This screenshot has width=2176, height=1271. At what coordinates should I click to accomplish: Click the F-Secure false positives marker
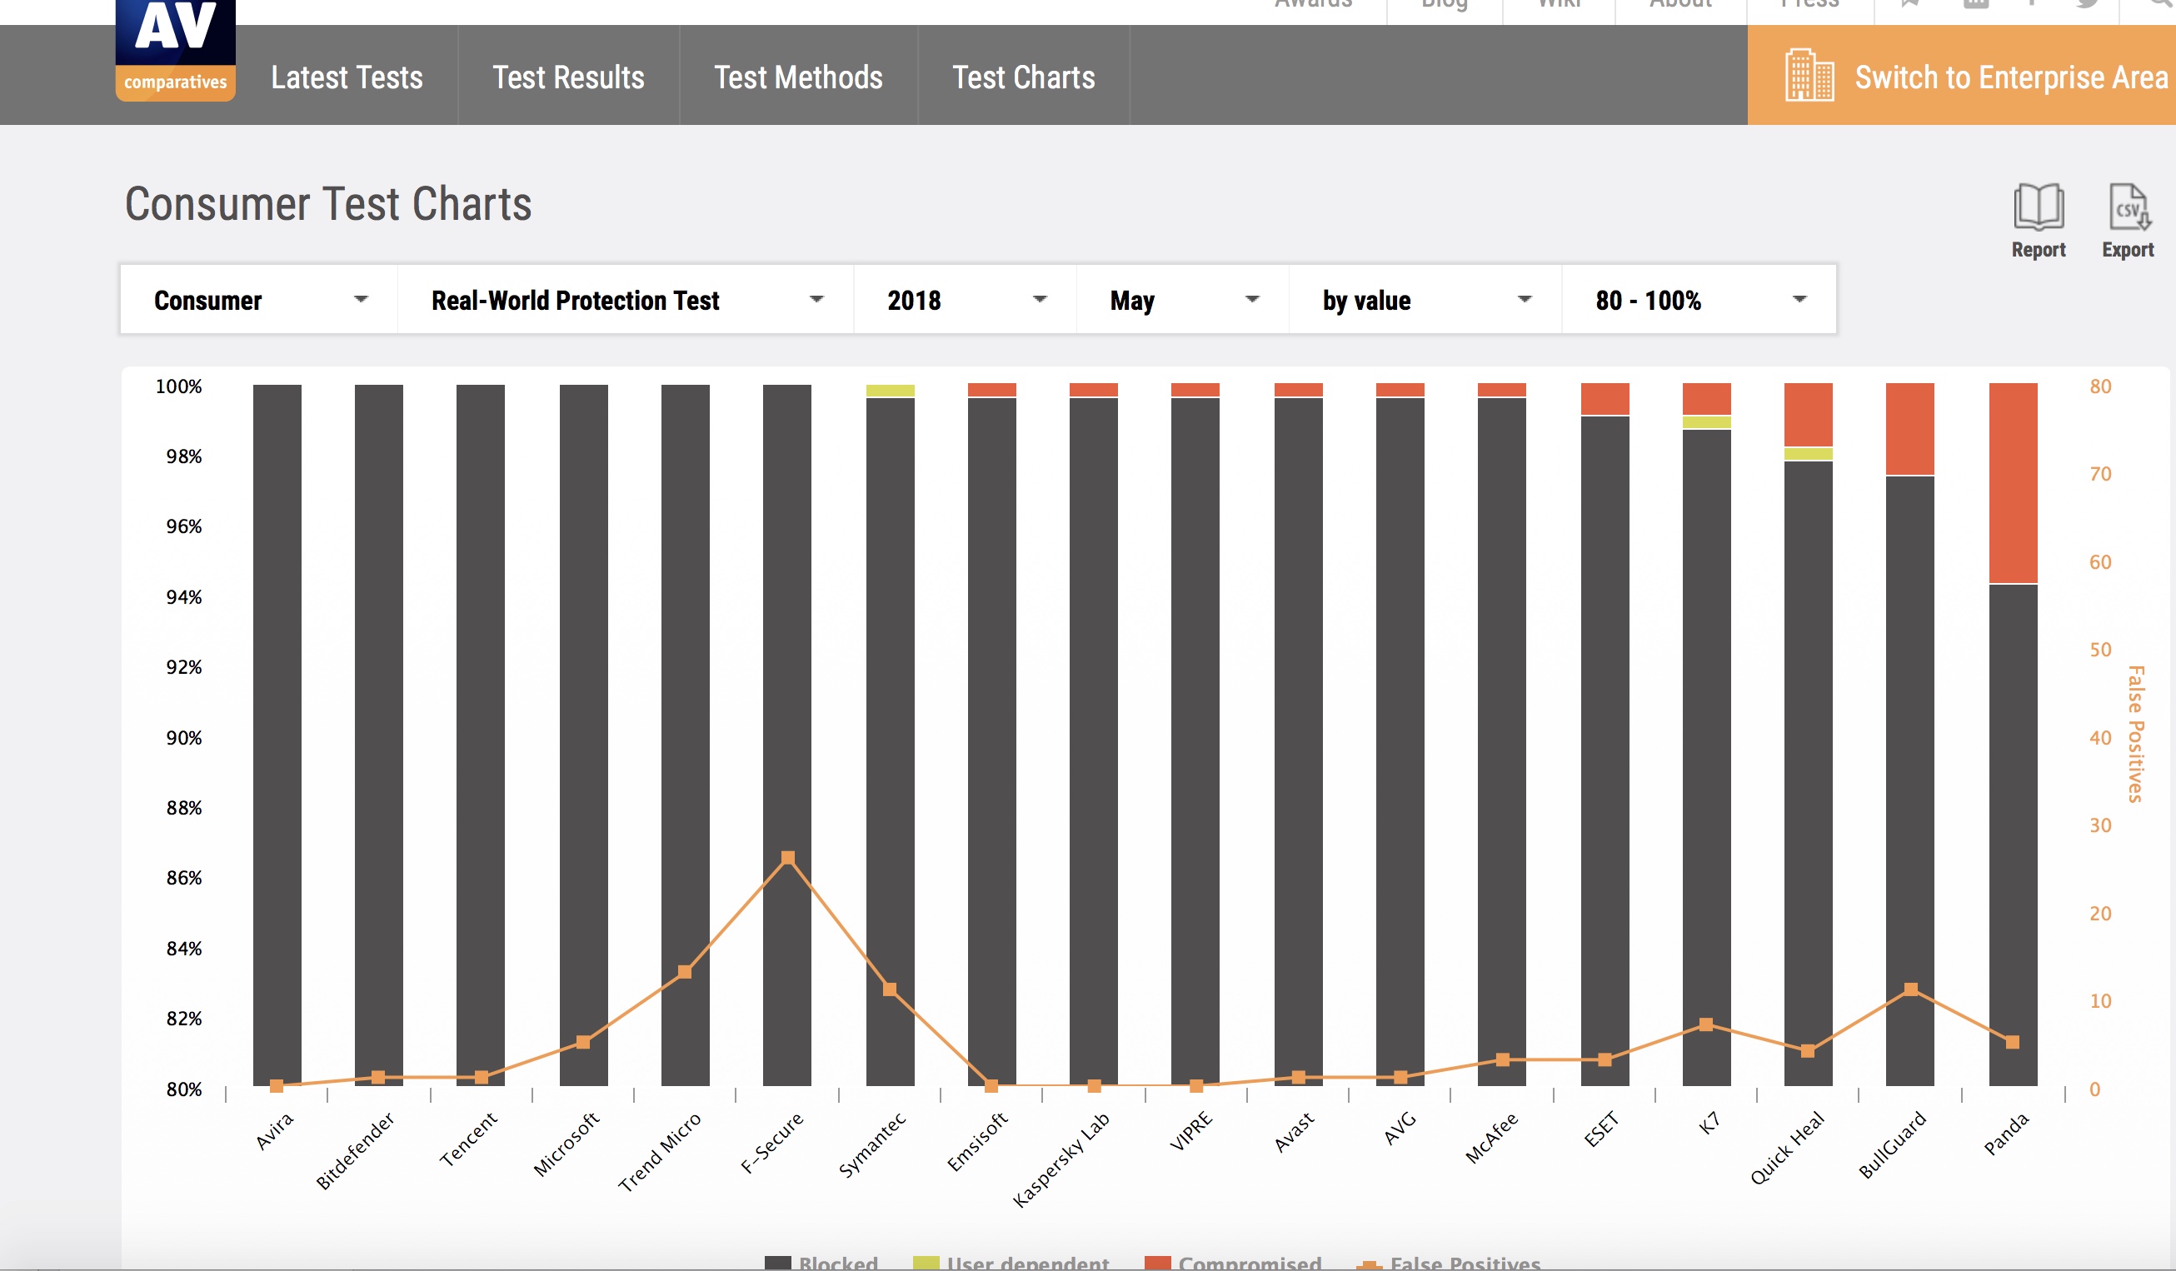point(787,857)
